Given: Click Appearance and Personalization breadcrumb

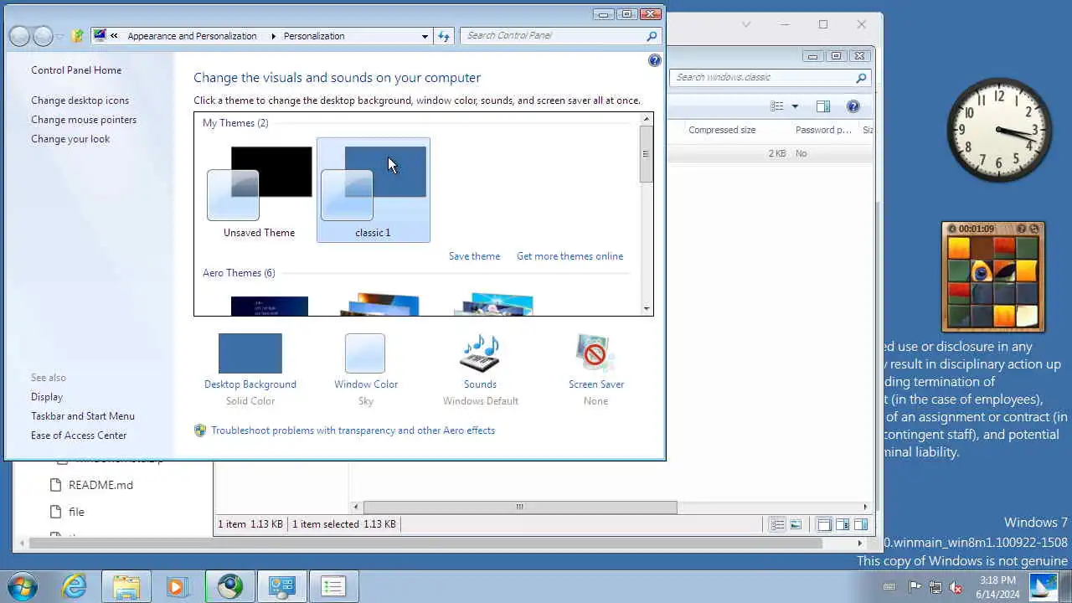Looking at the screenshot, I should [192, 36].
